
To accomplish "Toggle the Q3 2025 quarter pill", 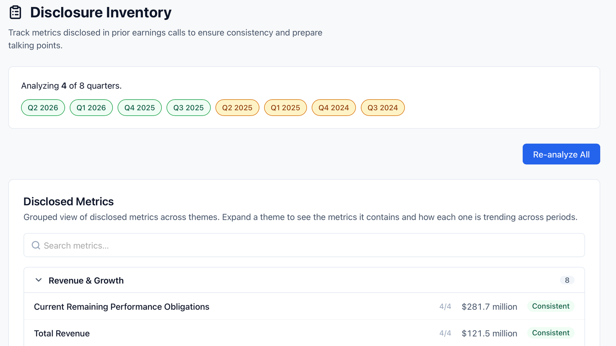I will (x=189, y=108).
